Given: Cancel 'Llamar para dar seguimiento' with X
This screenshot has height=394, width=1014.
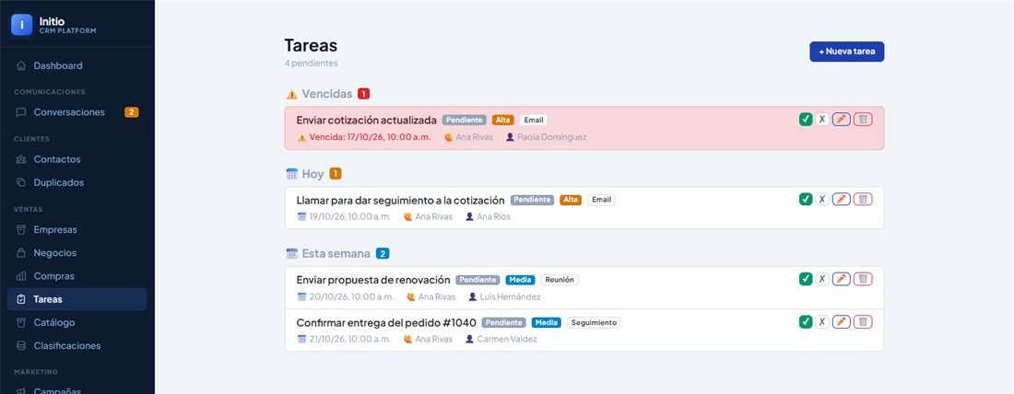Looking at the screenshot, I should [x=822, y=199].
